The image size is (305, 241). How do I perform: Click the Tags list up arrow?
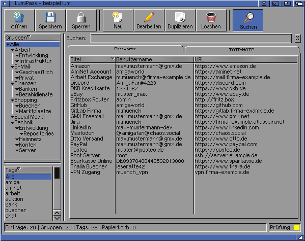pos(57,213)
